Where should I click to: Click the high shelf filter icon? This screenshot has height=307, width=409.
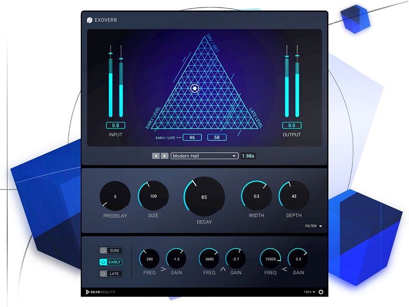point(284,269)
